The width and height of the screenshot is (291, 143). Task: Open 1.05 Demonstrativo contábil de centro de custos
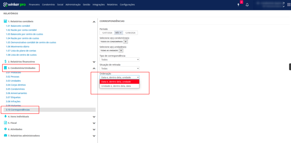pos(31,42)
